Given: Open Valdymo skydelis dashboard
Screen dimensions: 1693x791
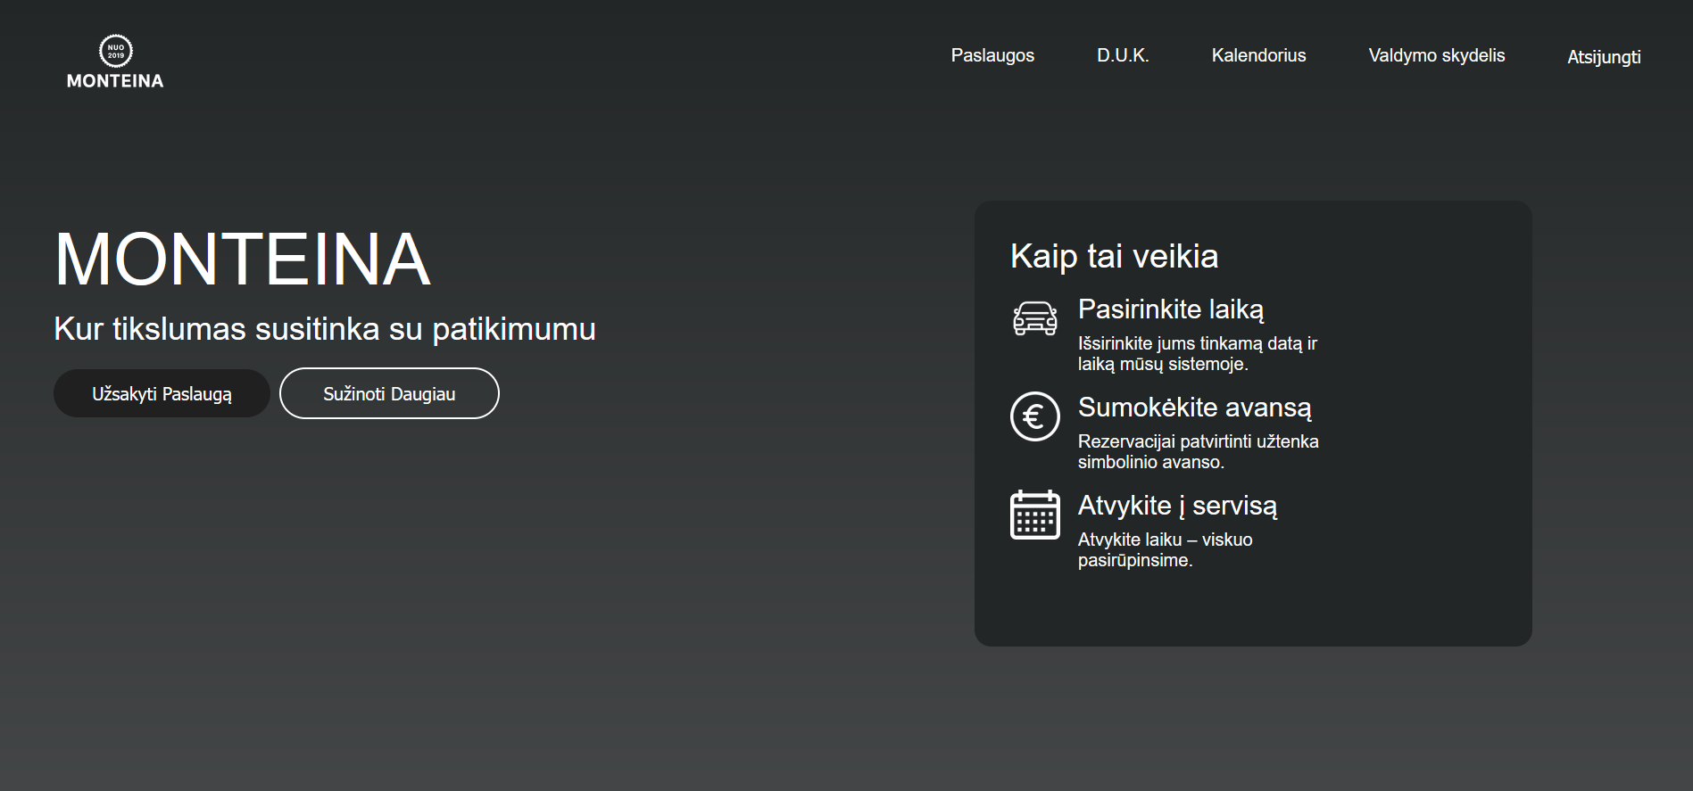Looking at the screenshot, I should coord(1436,55).
